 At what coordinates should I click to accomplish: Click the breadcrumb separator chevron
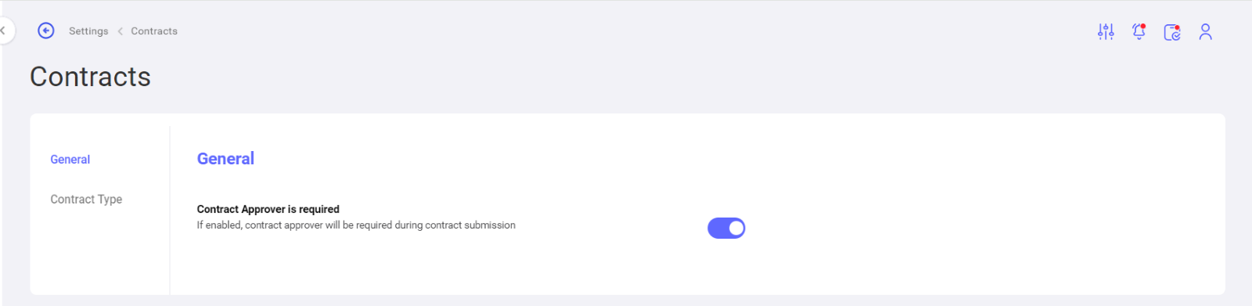pos(120,31)
